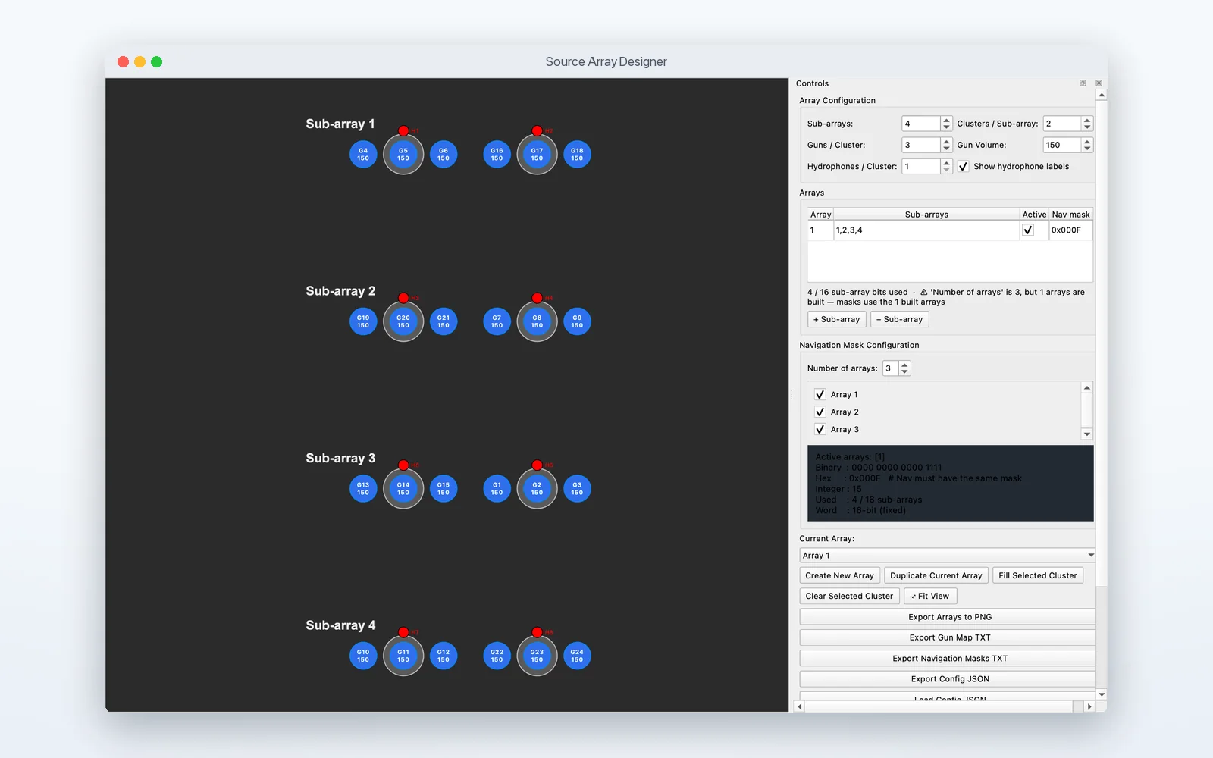Select gun G14 in Sub-array 3

point(403,489)
